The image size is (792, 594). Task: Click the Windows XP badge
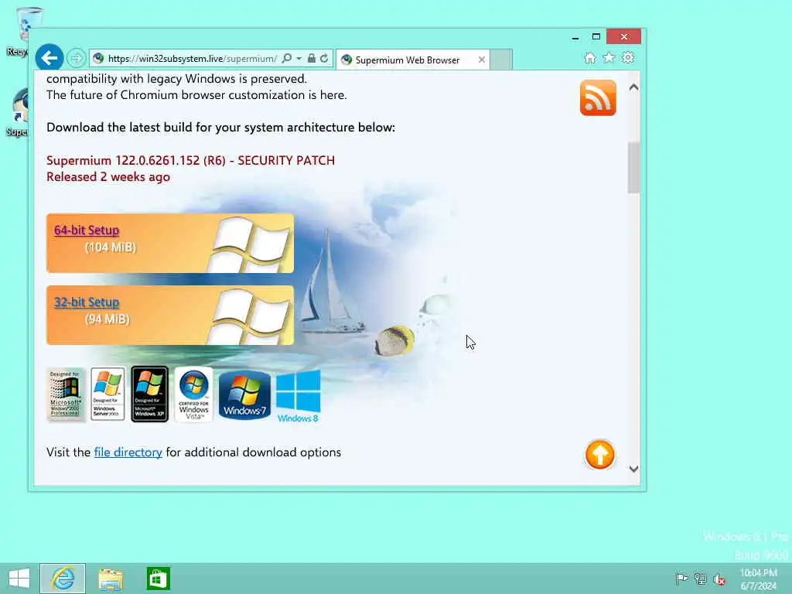point(149,394)
